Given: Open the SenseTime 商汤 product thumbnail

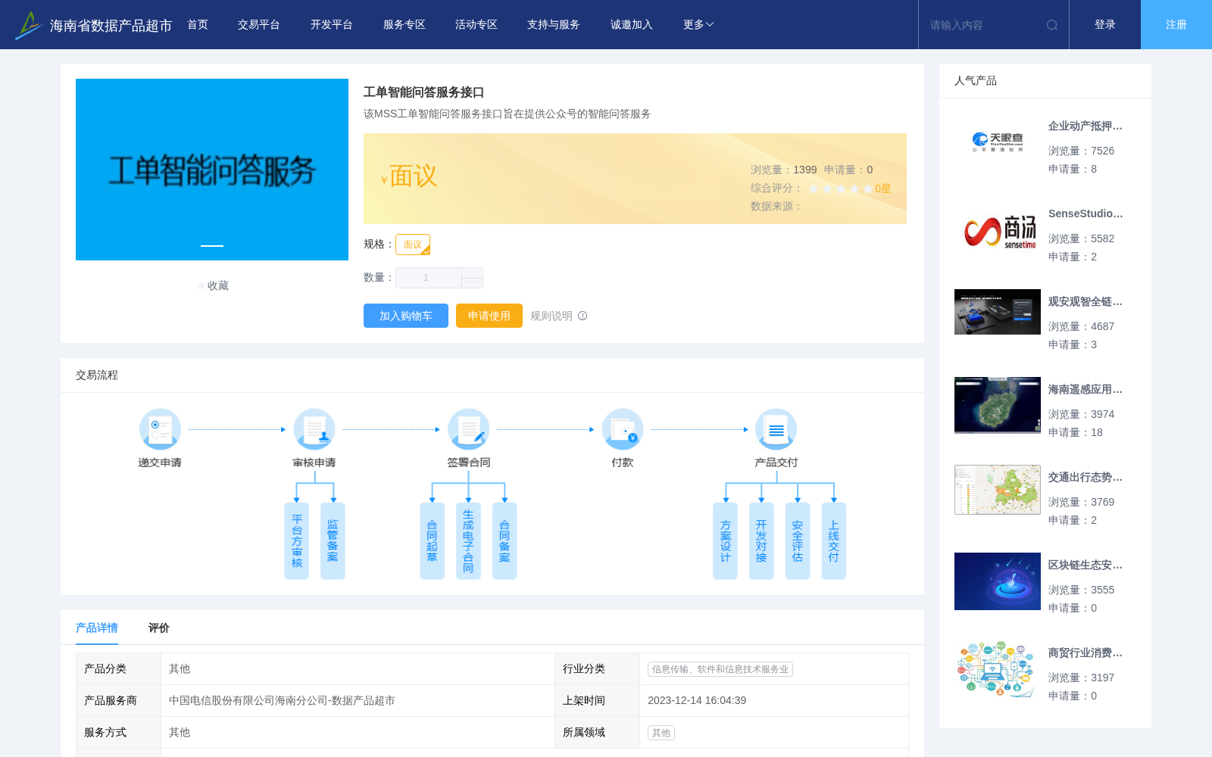Looking at the screenshot, I should point(998,231).
